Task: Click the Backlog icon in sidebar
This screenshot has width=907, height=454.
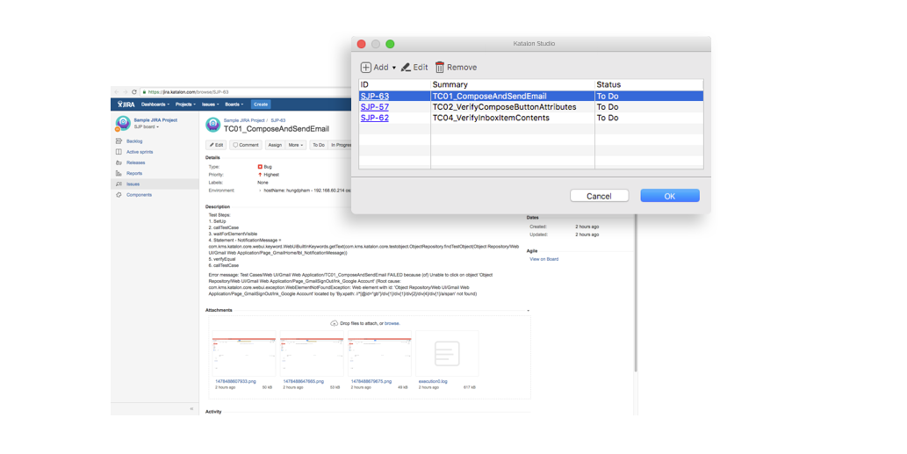Action: pyautogui.click(x=119, y=141)
